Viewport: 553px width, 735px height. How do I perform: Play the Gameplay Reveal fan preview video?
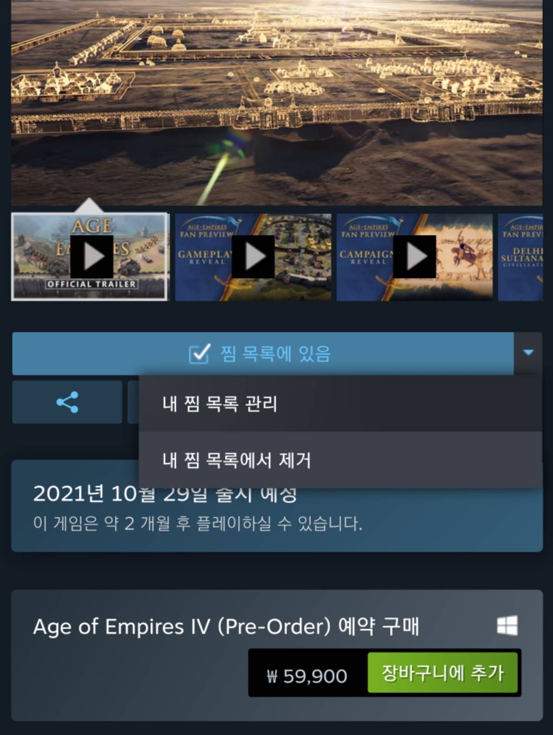click(253, 257)
